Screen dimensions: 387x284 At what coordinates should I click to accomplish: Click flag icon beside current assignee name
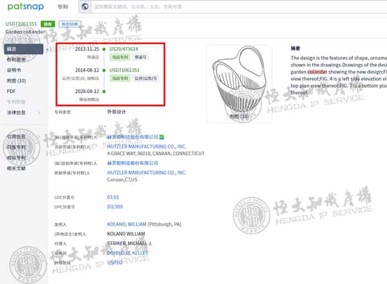[162, 137]
